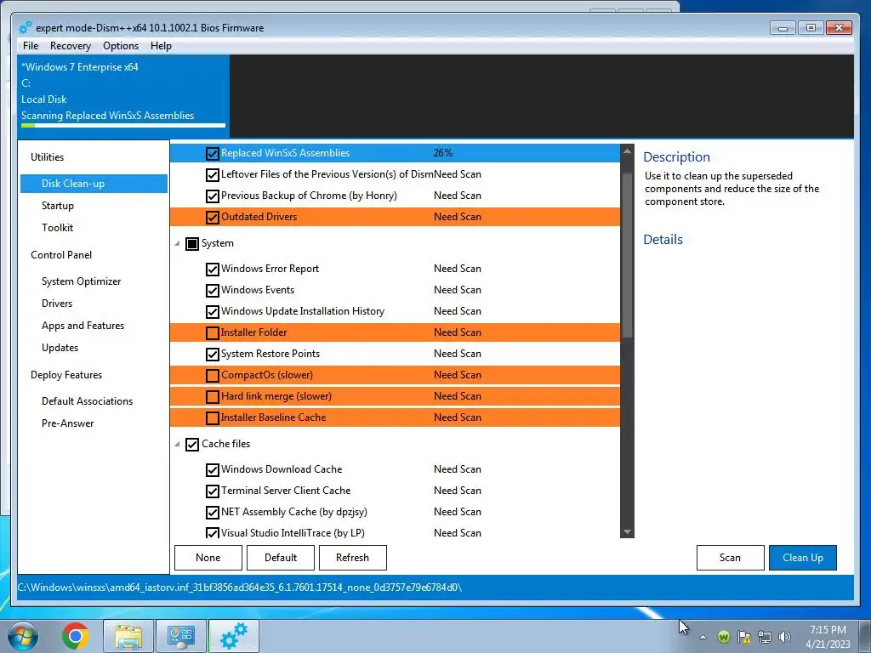This screenshot has height=653, width=871.
Task: Toggle System group checkbox
Action: coord(192,244)
